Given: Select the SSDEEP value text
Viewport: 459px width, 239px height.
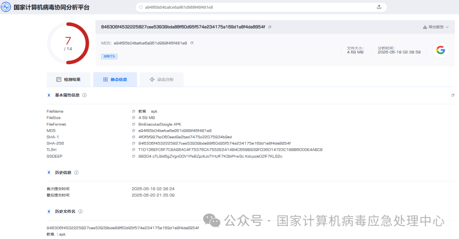Looking at the screenshot, I should (x=210, y=156).
